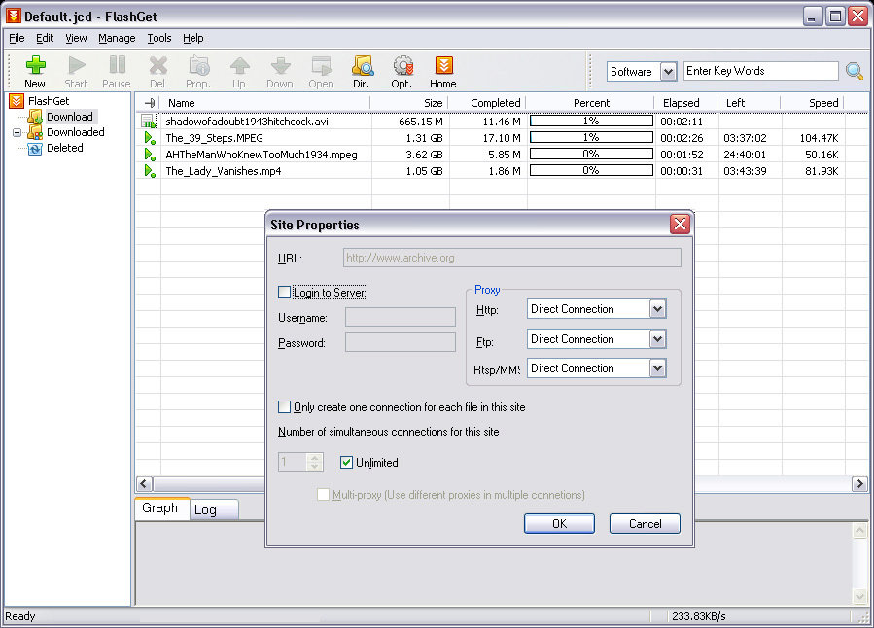Screen dimensions: 874x628
Task: Click the Password input field
Action: tap(401, 342)
